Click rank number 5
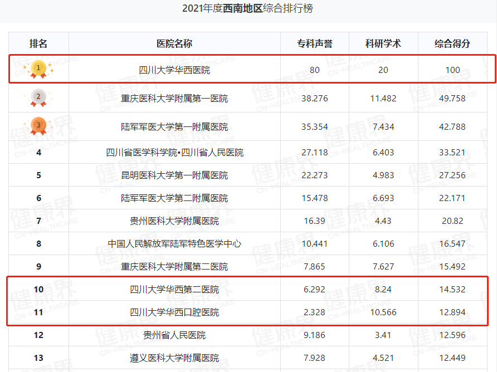Image resolution: width=497 pixels, height=372 pixels. [x=38, y=175]
